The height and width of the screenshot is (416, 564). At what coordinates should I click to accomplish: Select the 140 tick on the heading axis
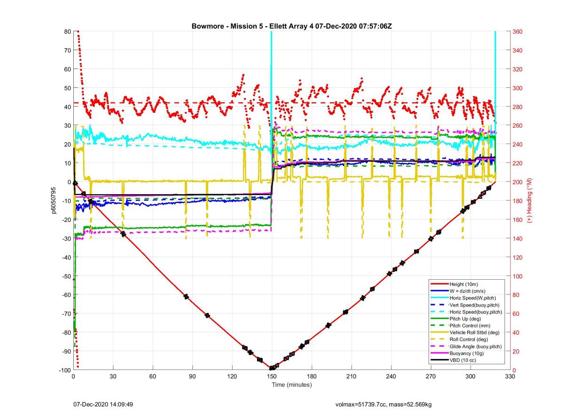click(x=517, y=238)
